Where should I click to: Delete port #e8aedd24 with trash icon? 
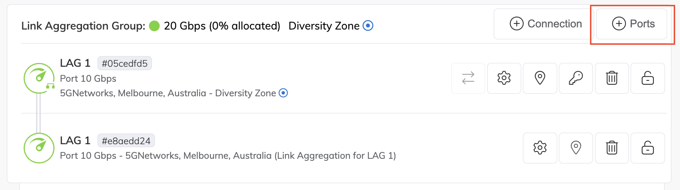point(612,148)
